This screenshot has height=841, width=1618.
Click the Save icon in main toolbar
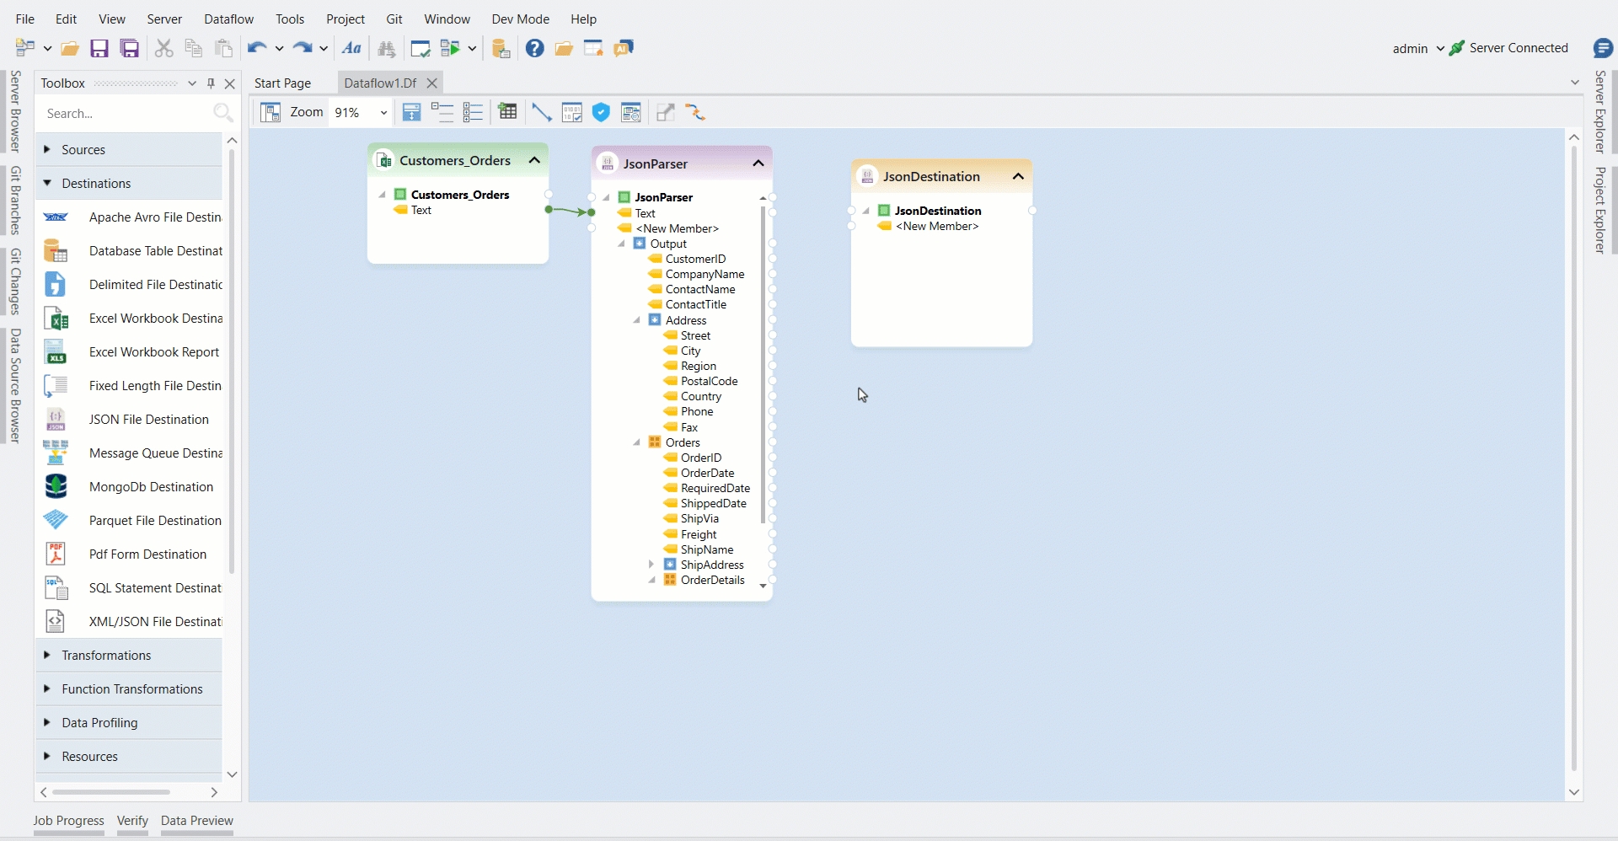[99, 49]
